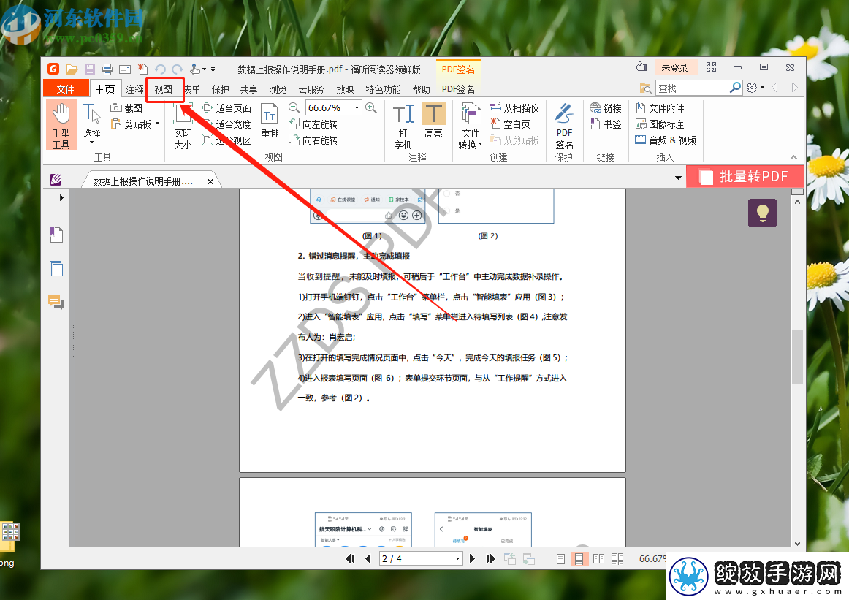
Task: Select the 手型工具 hand tool
Action: [61, 125]
